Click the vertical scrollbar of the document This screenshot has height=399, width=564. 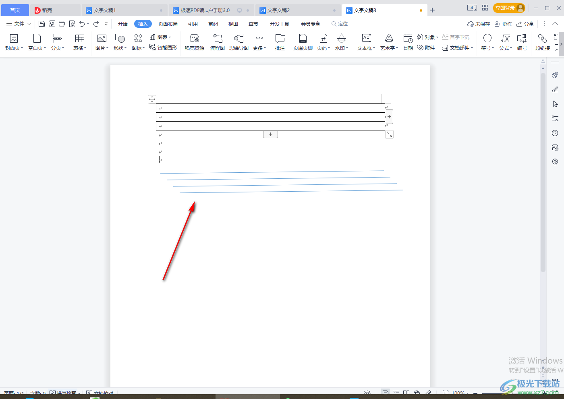point(543,172)
